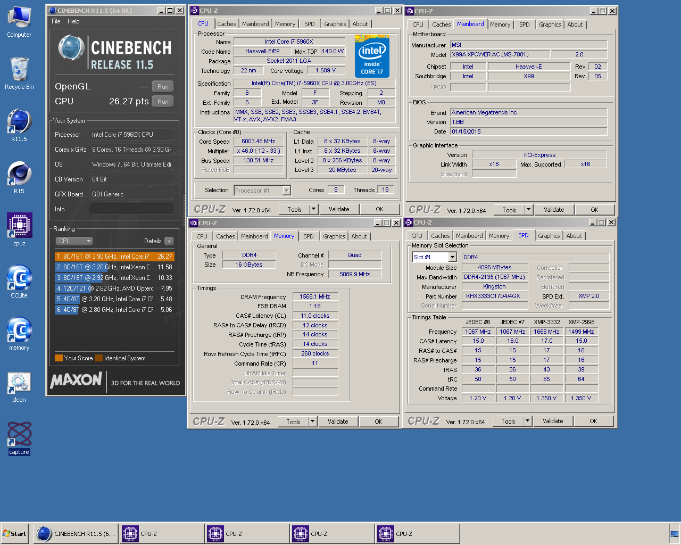The height and width of the screenshot is (545, 681).
Task: Click OK in the Memory window
Action: pos(378,422)
